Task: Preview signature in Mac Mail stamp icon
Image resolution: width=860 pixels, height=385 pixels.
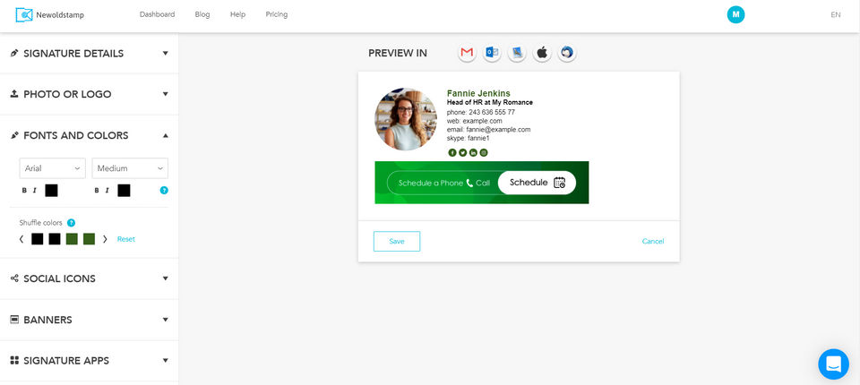Action: [517, 53]
